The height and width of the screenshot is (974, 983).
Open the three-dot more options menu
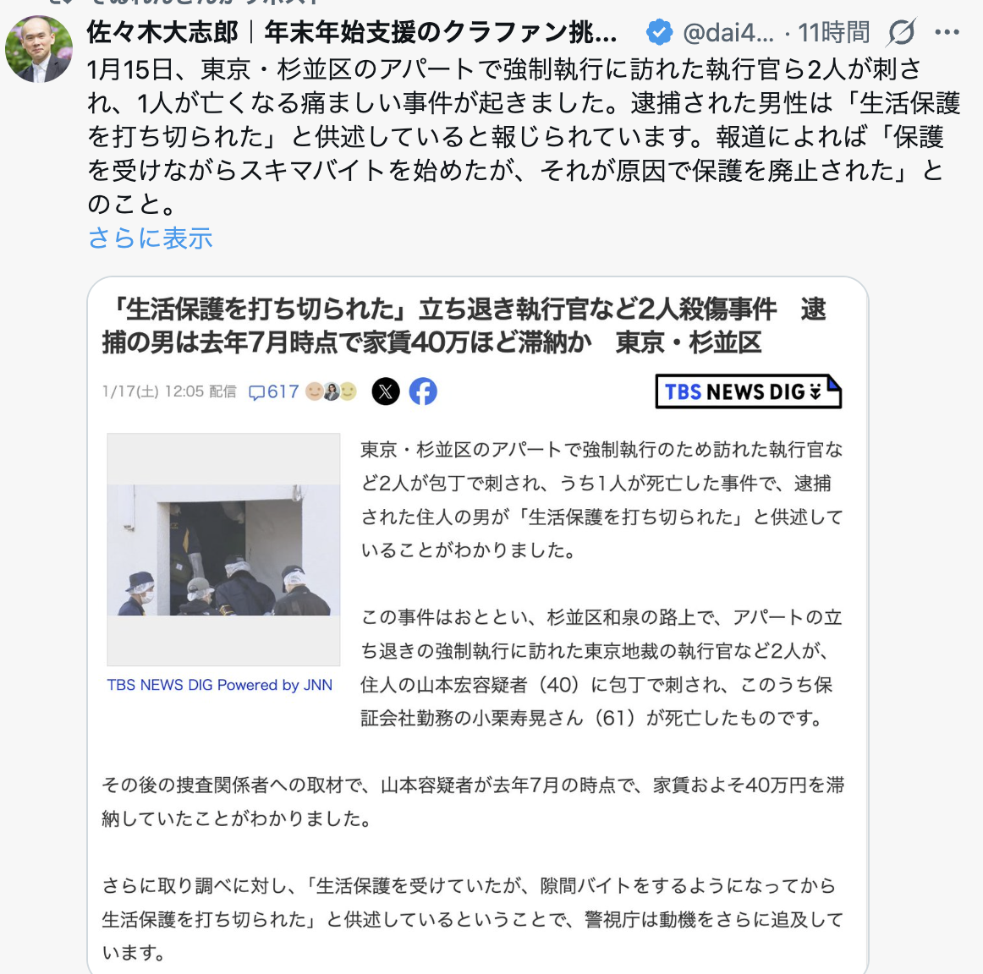pos(947,32)
